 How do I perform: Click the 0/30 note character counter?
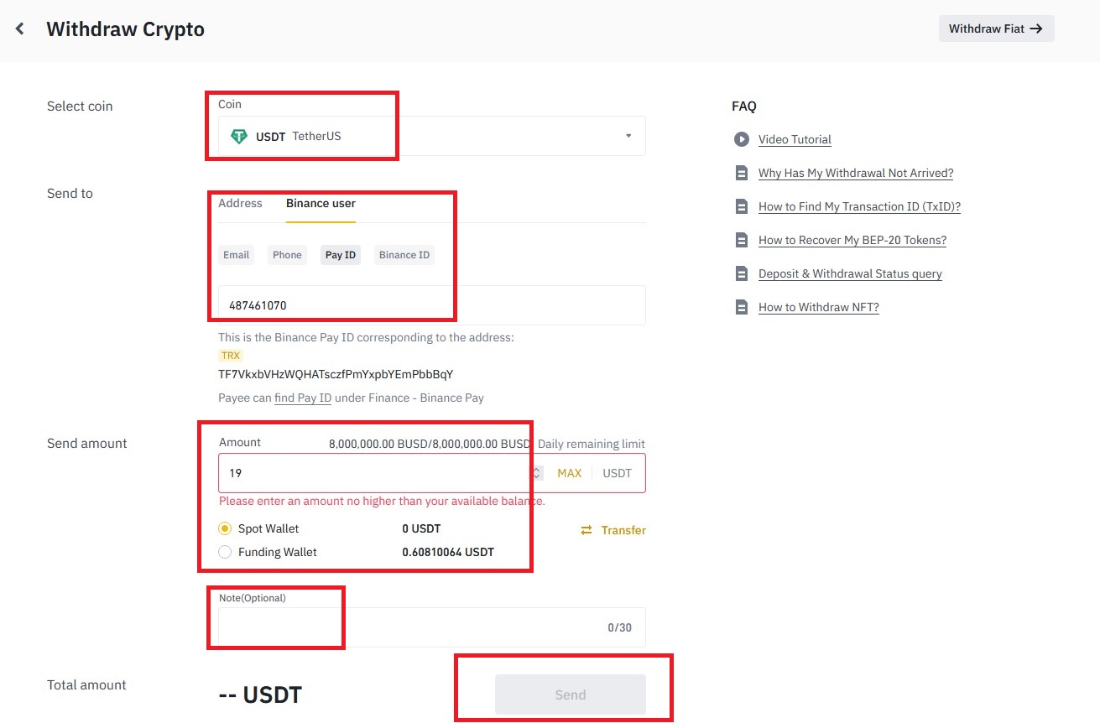(x=620, y=627)
